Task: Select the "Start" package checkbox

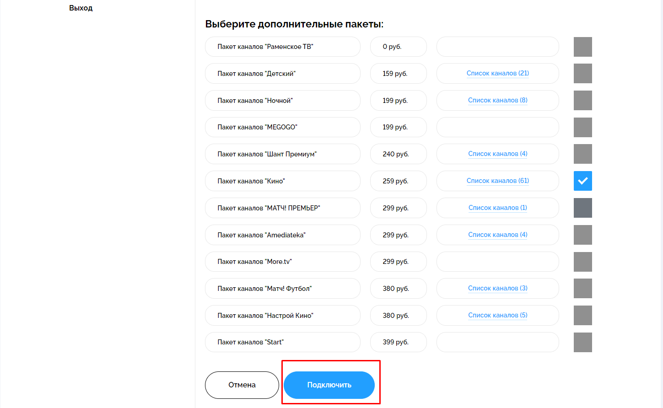Action: pyautogui.click(x=582, y=342)
